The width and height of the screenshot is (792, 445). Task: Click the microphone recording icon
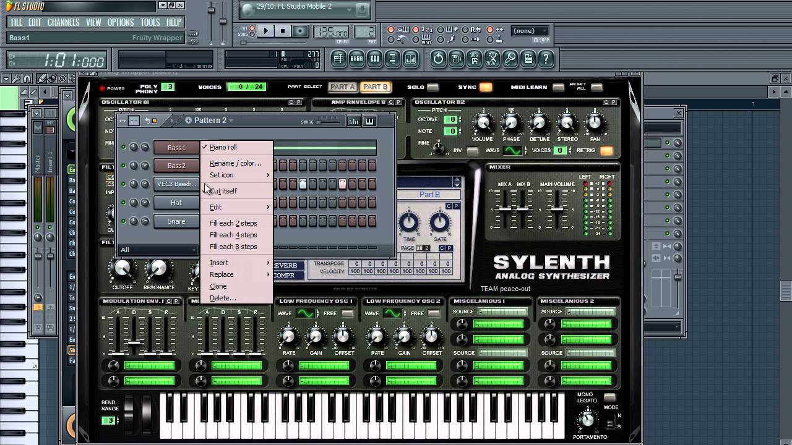[510, 59]
